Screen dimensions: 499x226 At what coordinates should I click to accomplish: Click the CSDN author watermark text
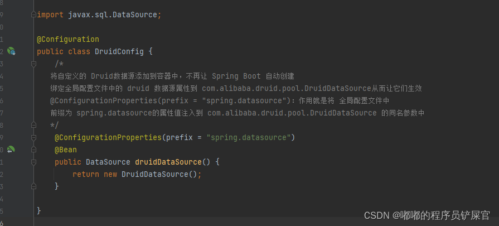click(x=427, y=215)
